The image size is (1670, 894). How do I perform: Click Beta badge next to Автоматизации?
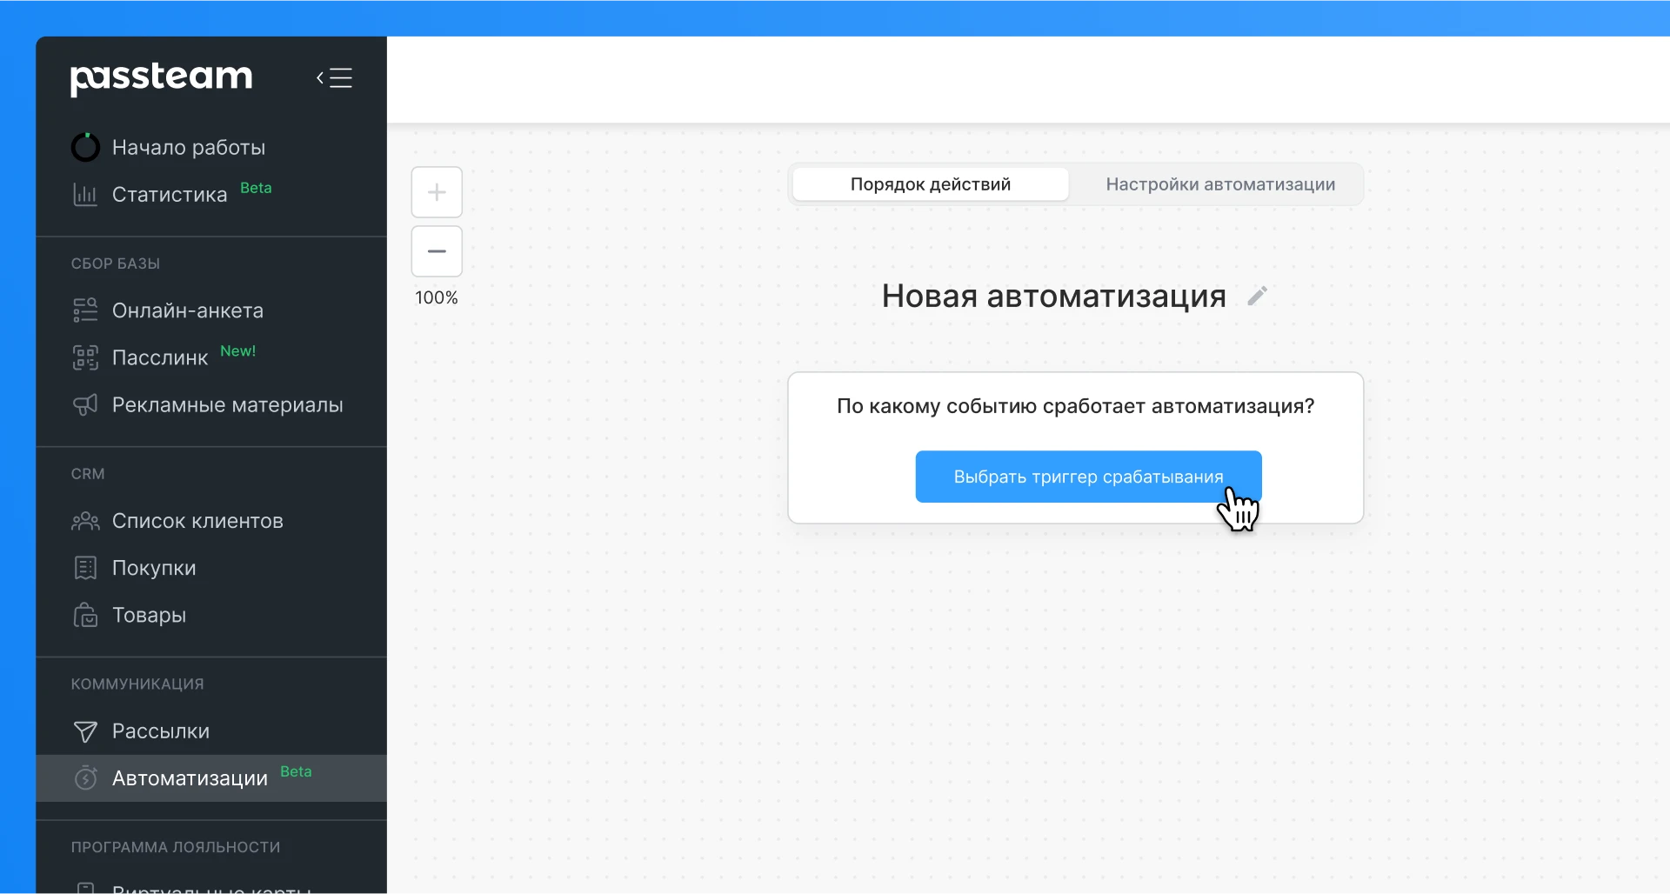tap(296, 771)
